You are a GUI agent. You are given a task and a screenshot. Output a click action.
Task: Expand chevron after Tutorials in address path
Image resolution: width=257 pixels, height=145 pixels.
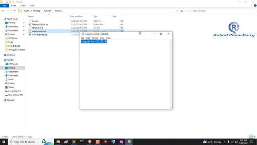click(53, 11)
